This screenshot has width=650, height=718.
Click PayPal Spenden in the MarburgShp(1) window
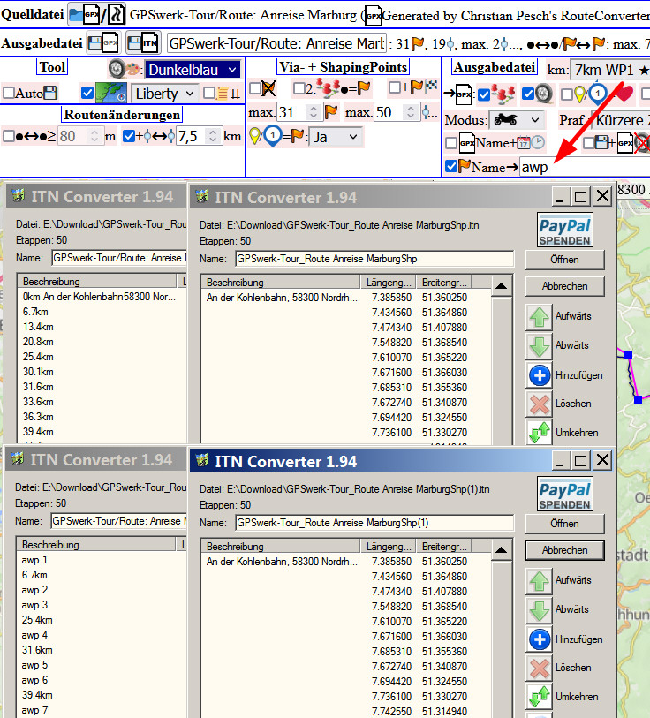click(x=564, y=495)
